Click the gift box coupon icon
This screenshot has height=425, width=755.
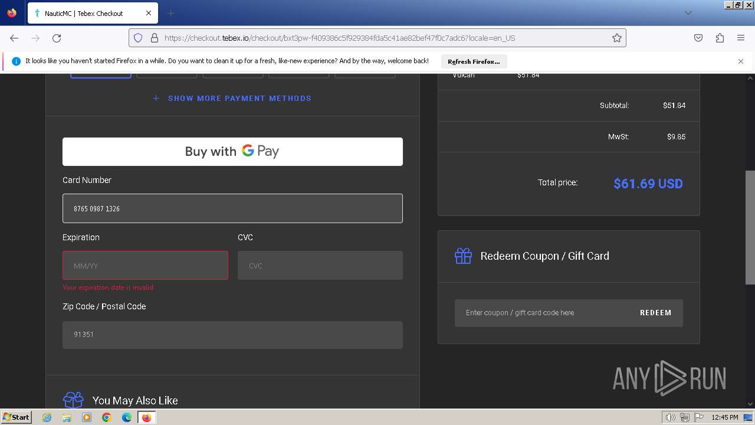click(463, 256)
